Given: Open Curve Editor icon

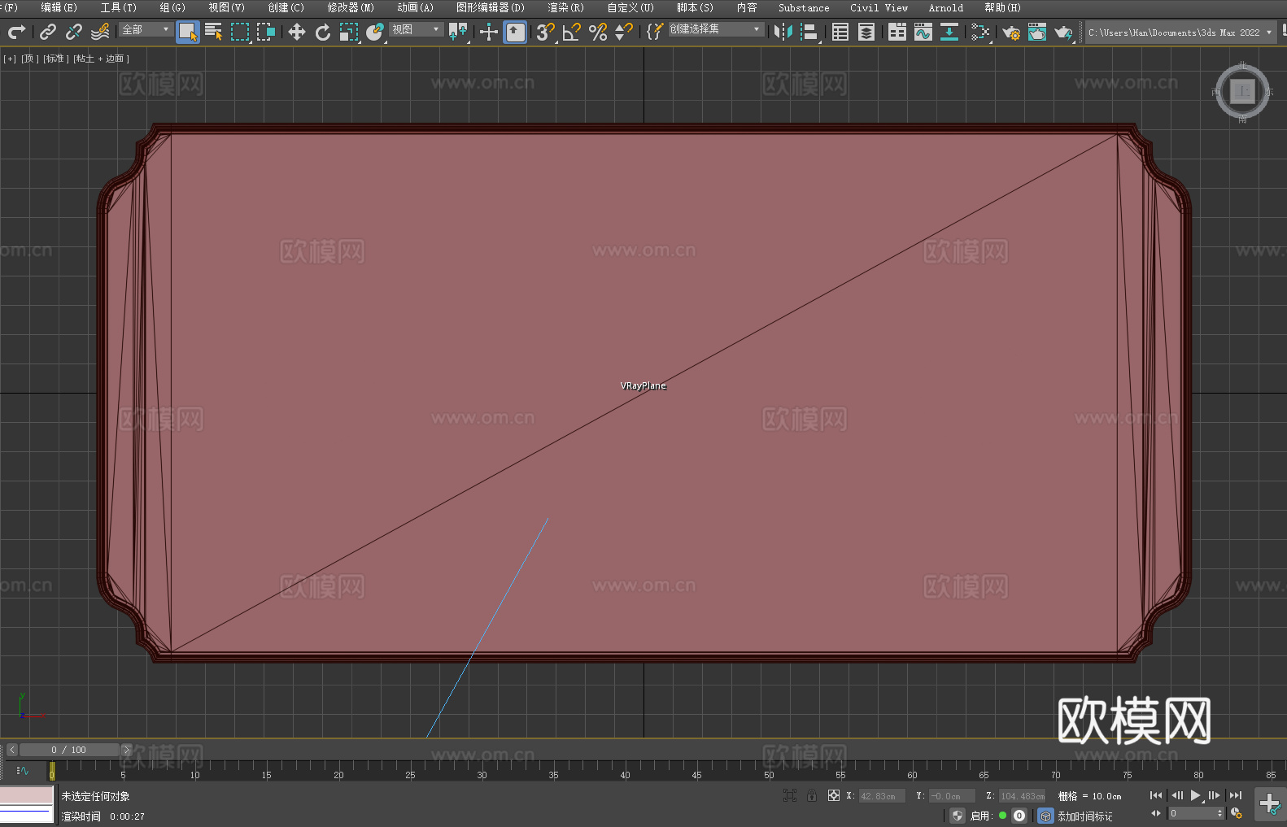Looking at the screenshot, I should click(923, 32).
